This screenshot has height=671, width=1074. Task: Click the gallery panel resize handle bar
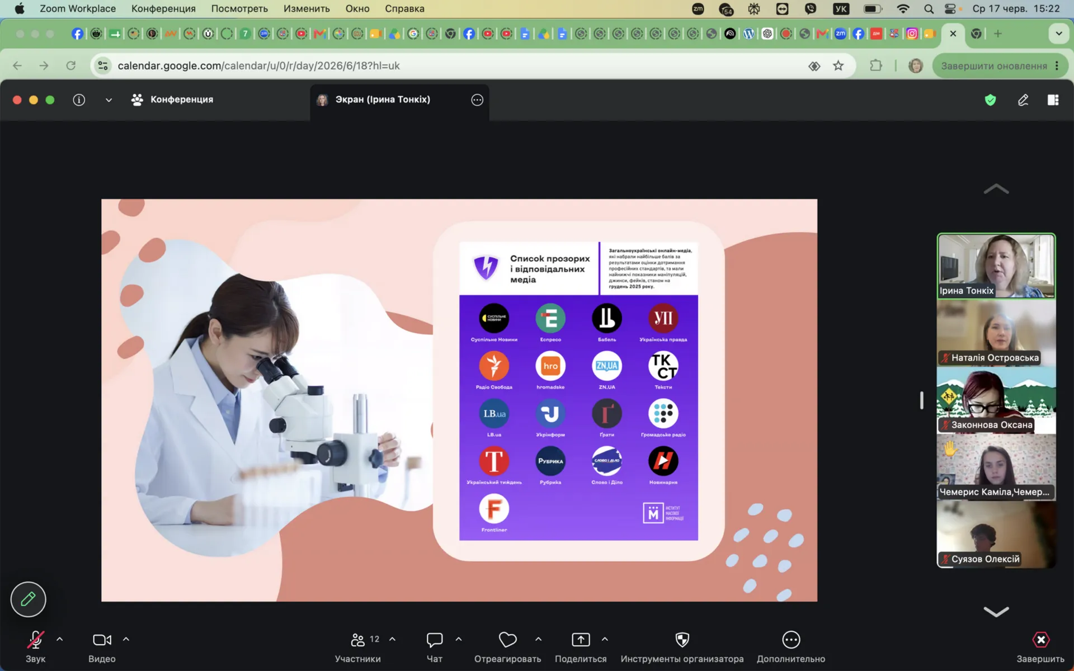921,400
